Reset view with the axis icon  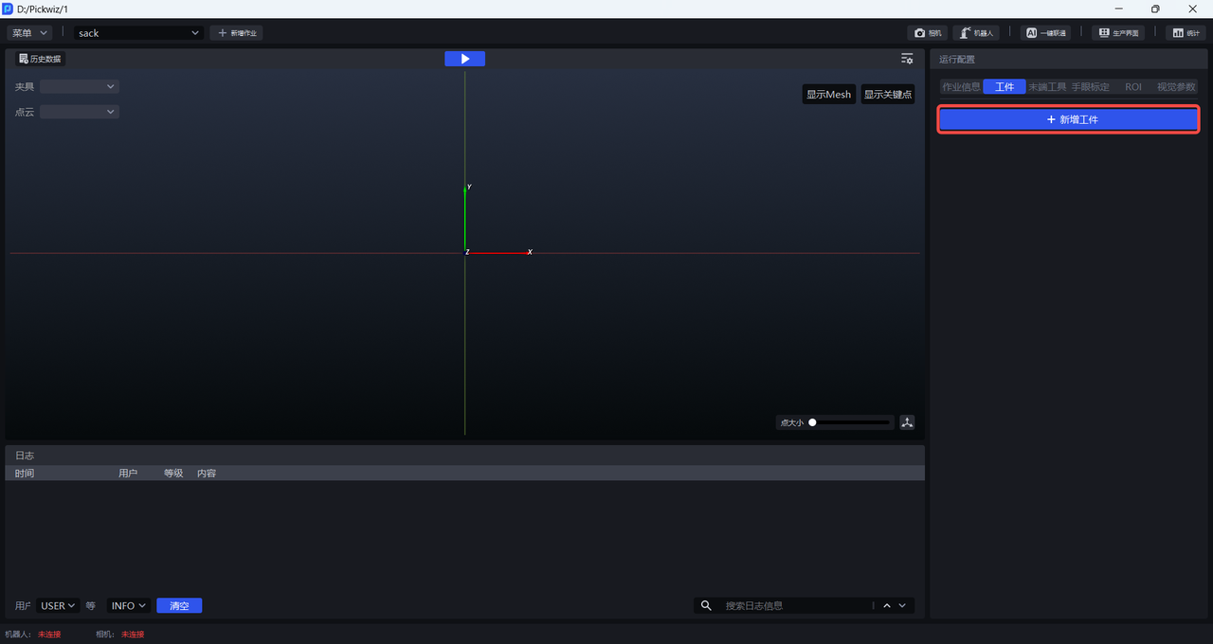[907, 422]
